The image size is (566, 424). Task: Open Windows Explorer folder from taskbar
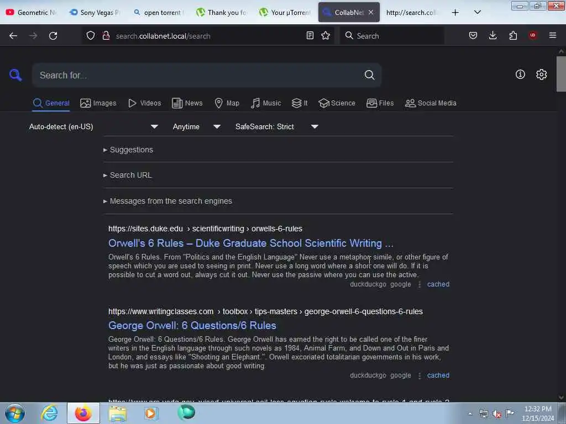tap(118, 414)
